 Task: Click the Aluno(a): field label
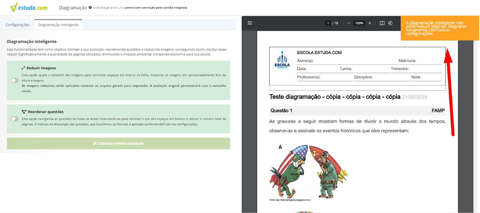click(305, 61)
